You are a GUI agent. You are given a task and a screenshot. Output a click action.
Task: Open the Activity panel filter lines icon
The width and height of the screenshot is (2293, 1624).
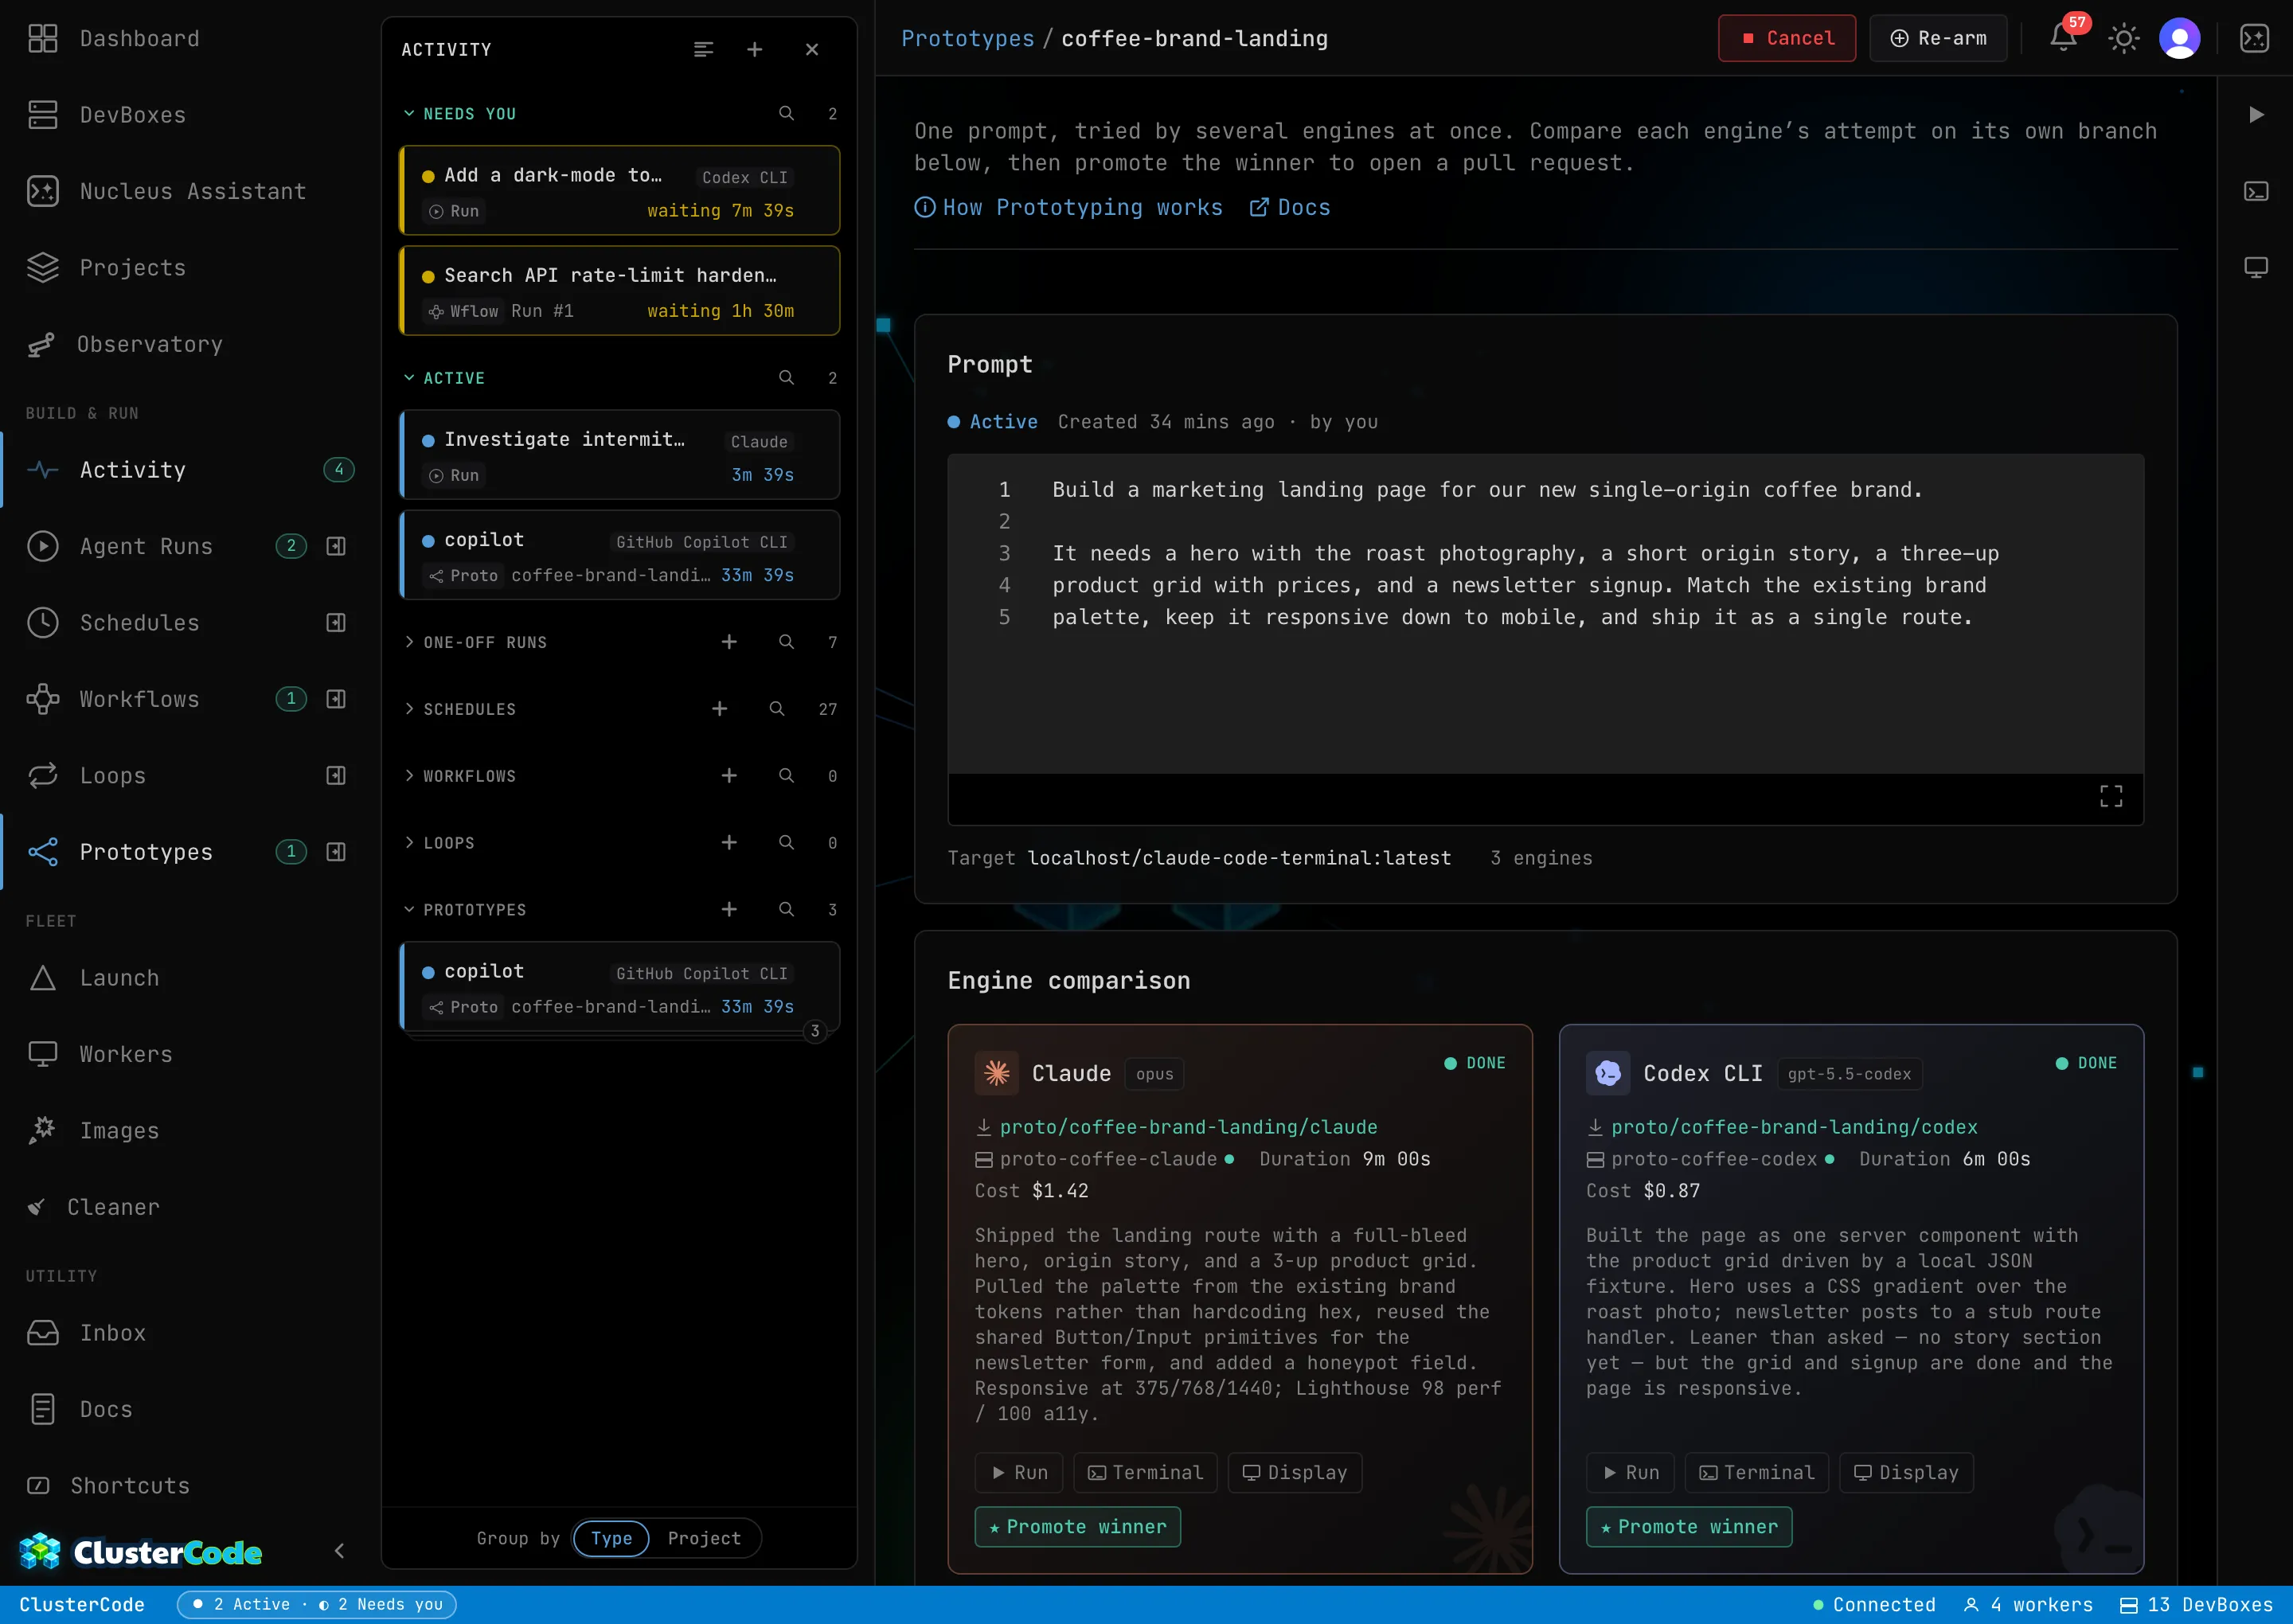703,49
